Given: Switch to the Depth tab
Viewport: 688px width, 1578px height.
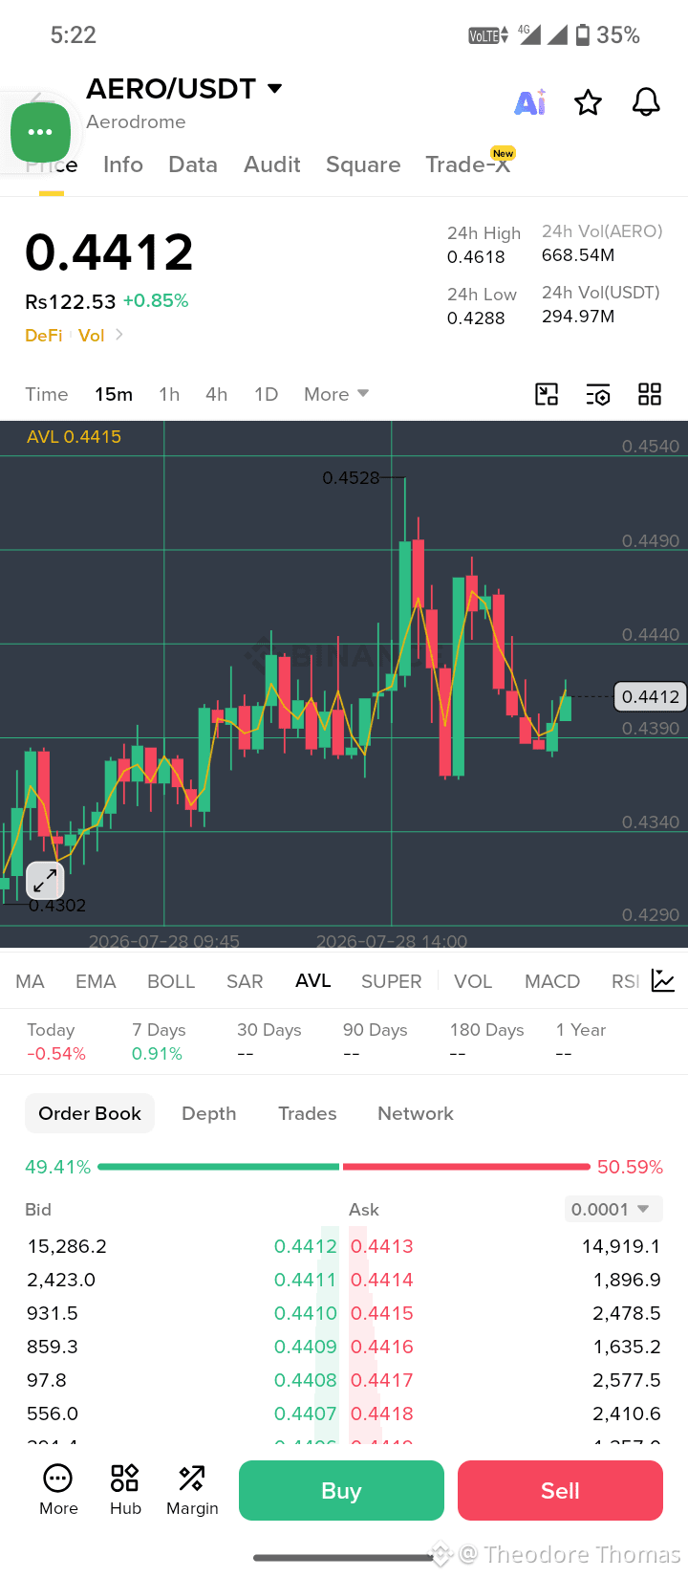Looking at the screenshot, I should click(209, 1113).
